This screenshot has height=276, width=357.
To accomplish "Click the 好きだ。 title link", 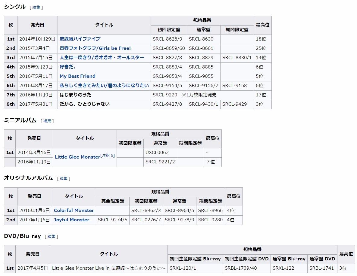I will (68, 67).
